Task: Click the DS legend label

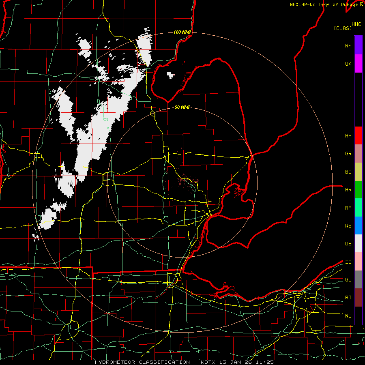Action: (x=348, y=244)
